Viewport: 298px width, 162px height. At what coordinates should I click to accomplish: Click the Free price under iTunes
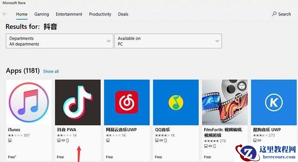pos(12,157)
